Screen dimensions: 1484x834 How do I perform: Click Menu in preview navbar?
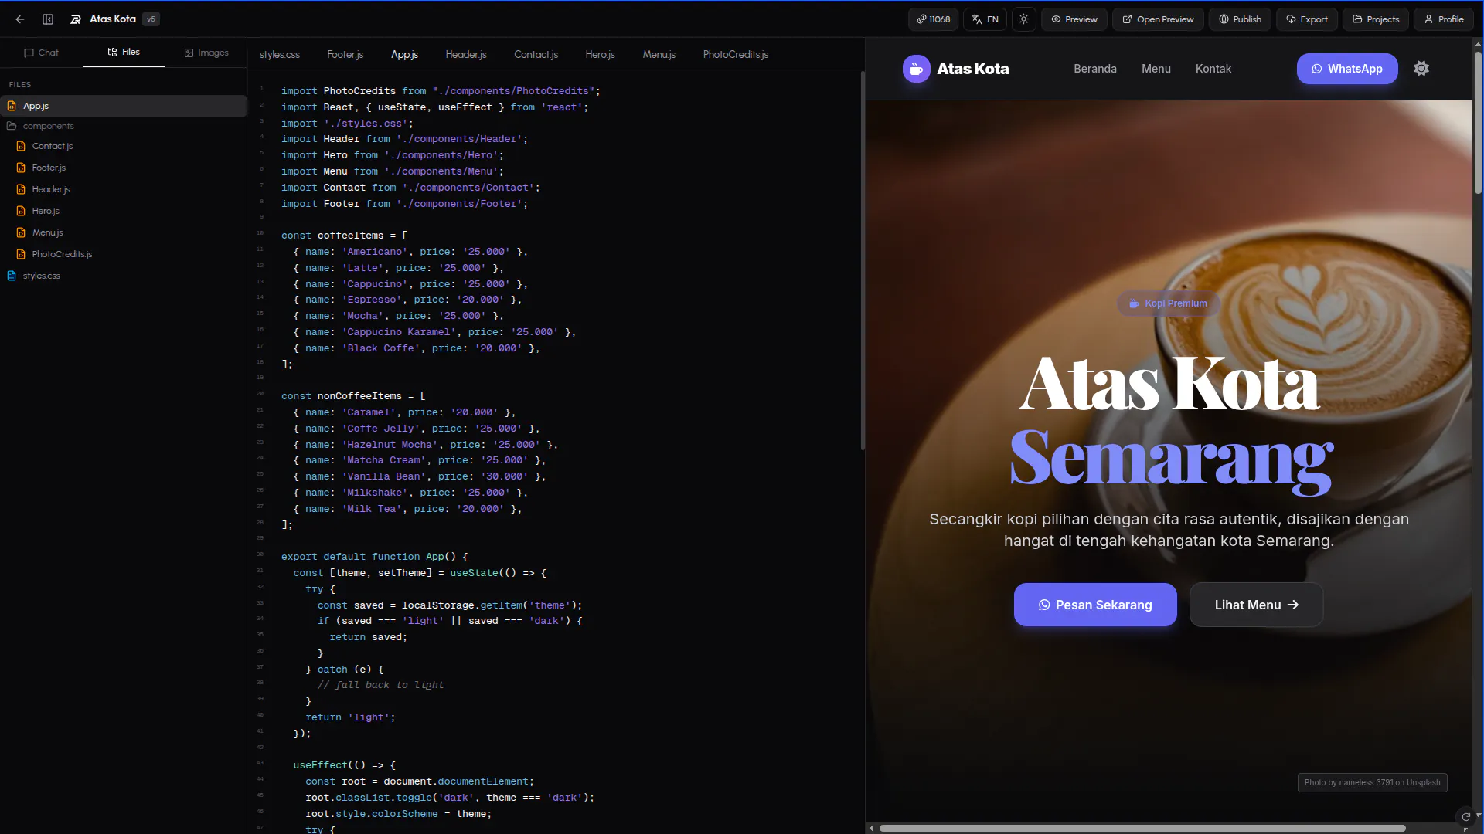pyautogui.click(x=1156, y=69)
